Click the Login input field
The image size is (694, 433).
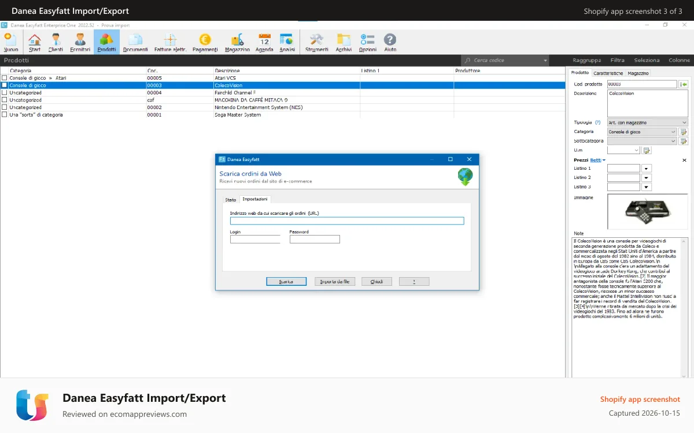pyautogui.click(x=255, y=239)
